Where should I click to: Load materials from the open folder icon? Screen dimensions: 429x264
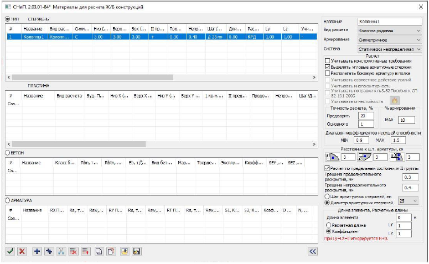[x=125, y=251]
